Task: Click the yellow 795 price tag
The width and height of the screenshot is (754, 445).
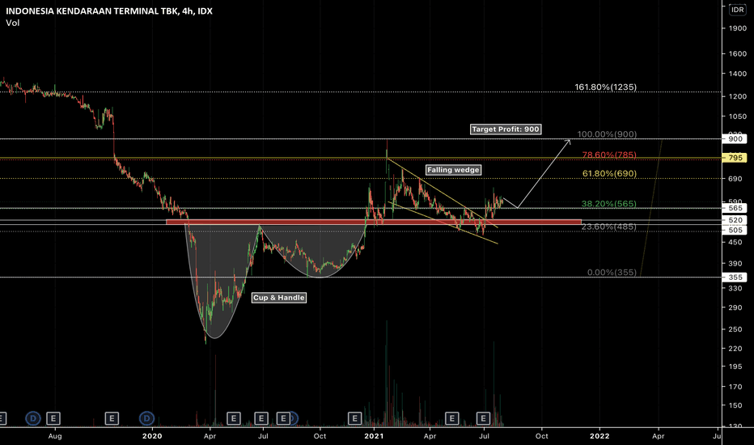Action: tap(735, 158)
